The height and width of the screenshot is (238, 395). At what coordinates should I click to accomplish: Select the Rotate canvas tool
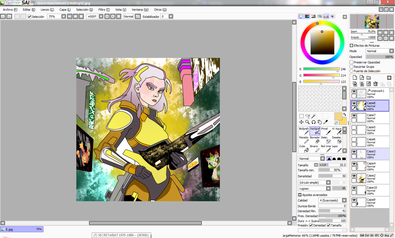(313, 122)
